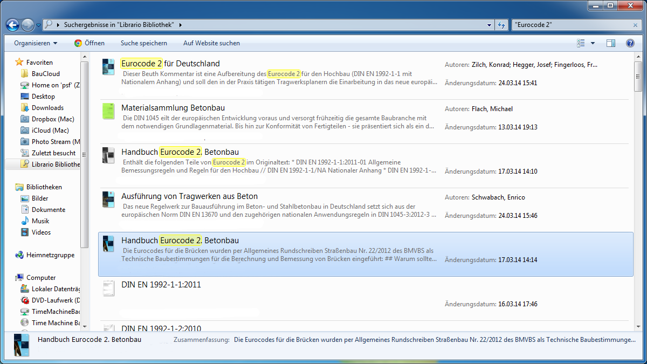Open the view options dropdown arrow
This screenshot has width=647, height=364.
(593, 43)
